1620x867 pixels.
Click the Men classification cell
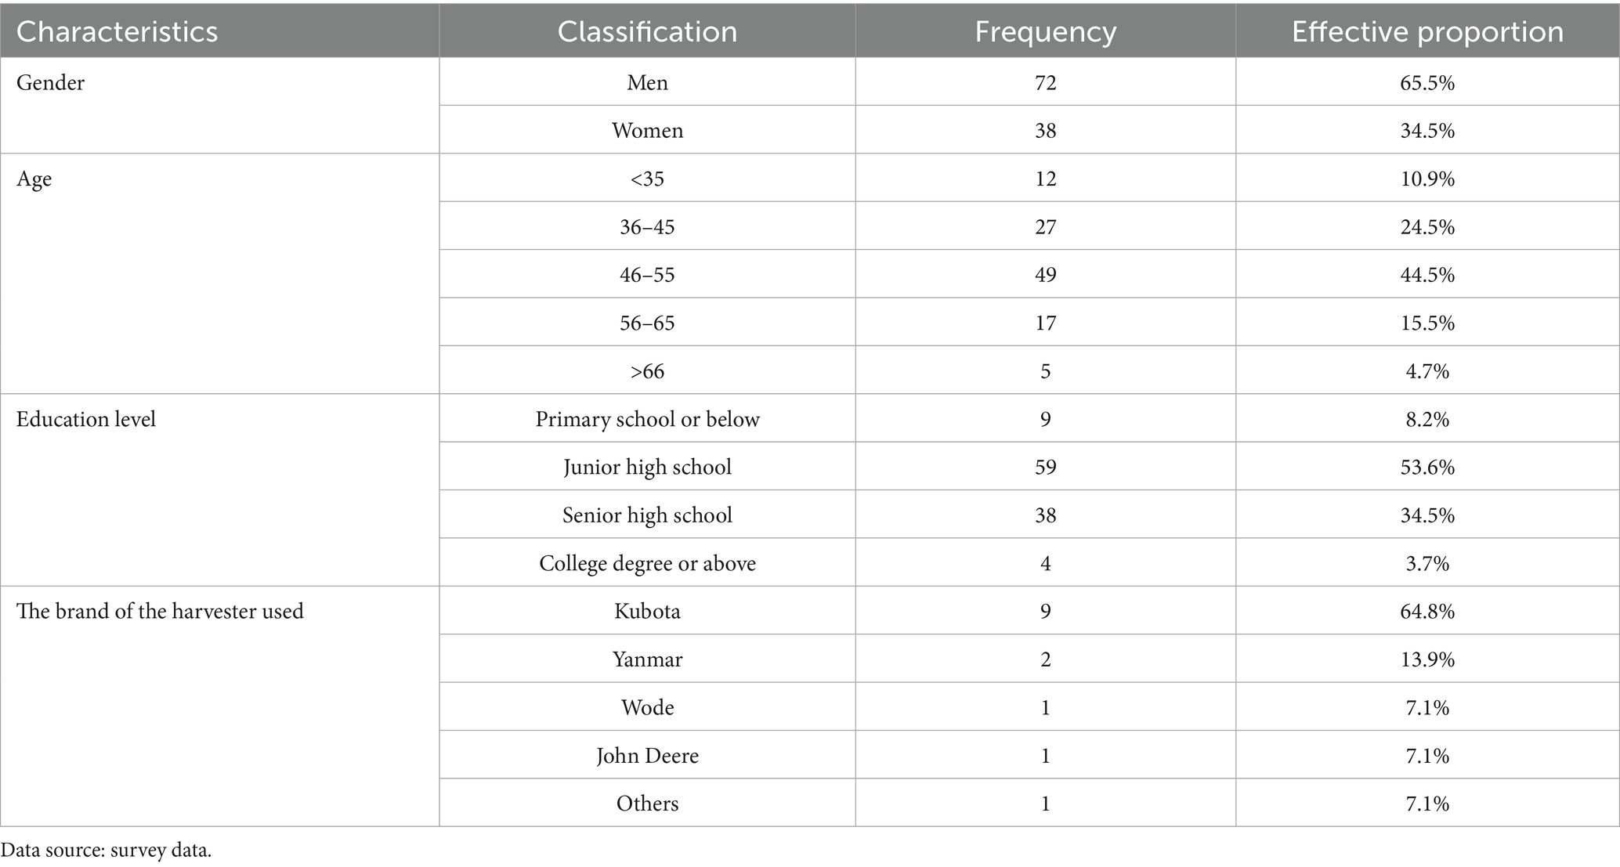pos(647,82)
